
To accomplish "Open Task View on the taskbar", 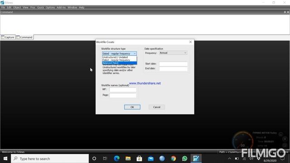I will (x=105, y=158).
